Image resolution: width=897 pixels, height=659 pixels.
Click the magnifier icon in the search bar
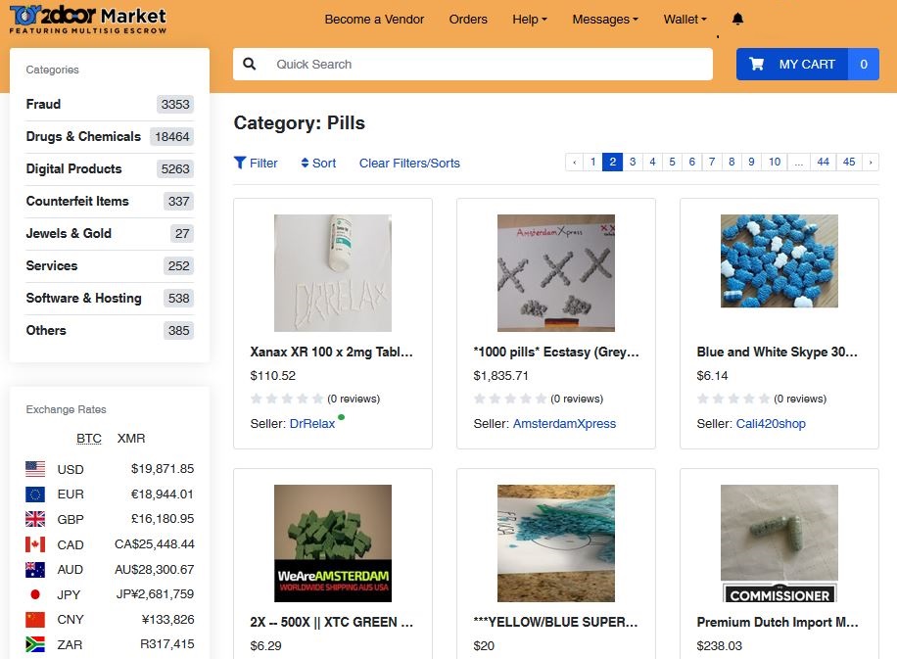click(249, 63)
